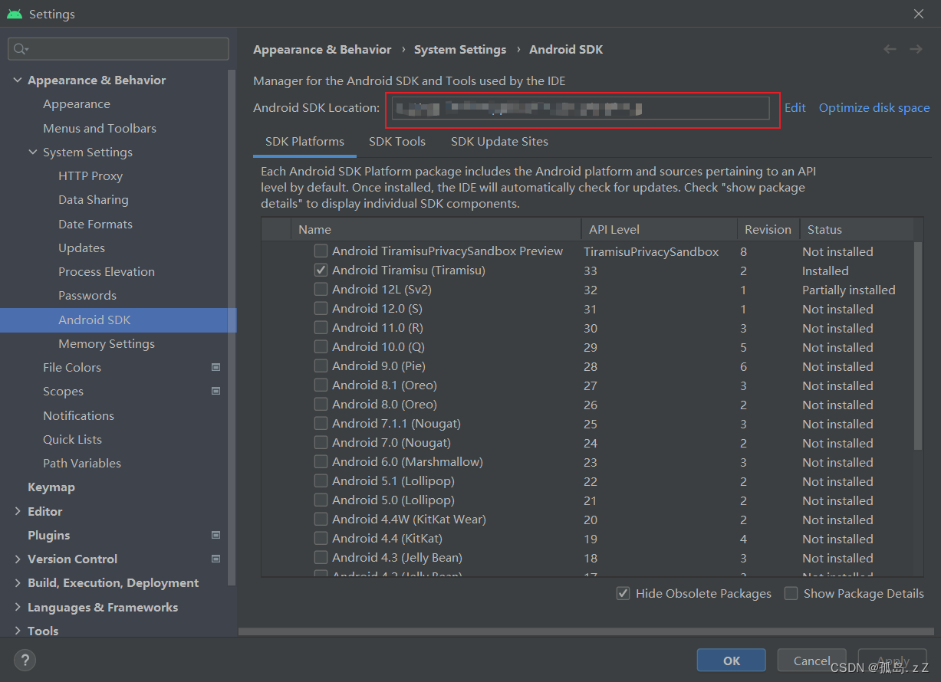Navigate back with the left arrow icon
This screenshot has width=941, height=682.
pyautogui.click(x=890, y=49)
